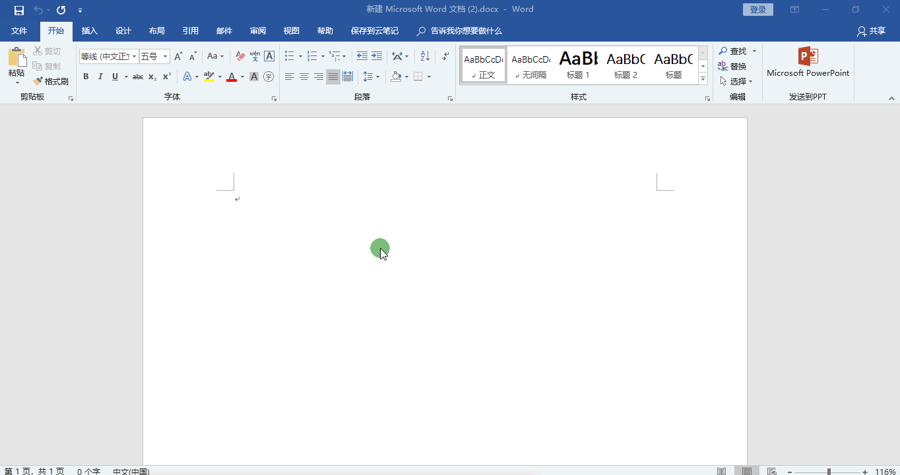Click the Distributed alignment icon
The image size is (900, 475).
[x=348, y=77]
